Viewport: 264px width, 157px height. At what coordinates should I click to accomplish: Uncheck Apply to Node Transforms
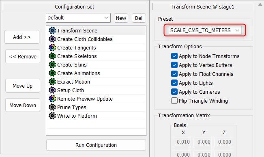[x=174, y=56]
